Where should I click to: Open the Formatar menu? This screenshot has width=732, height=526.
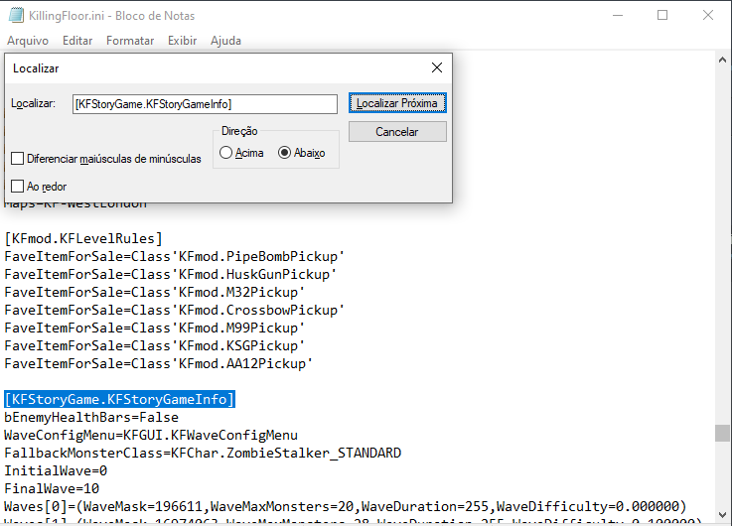pyautogui.click(x=130, y=41)
